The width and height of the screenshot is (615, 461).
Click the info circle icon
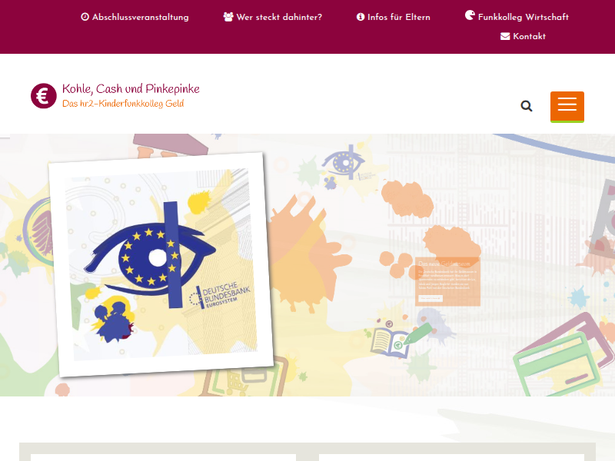pos(361,17)
